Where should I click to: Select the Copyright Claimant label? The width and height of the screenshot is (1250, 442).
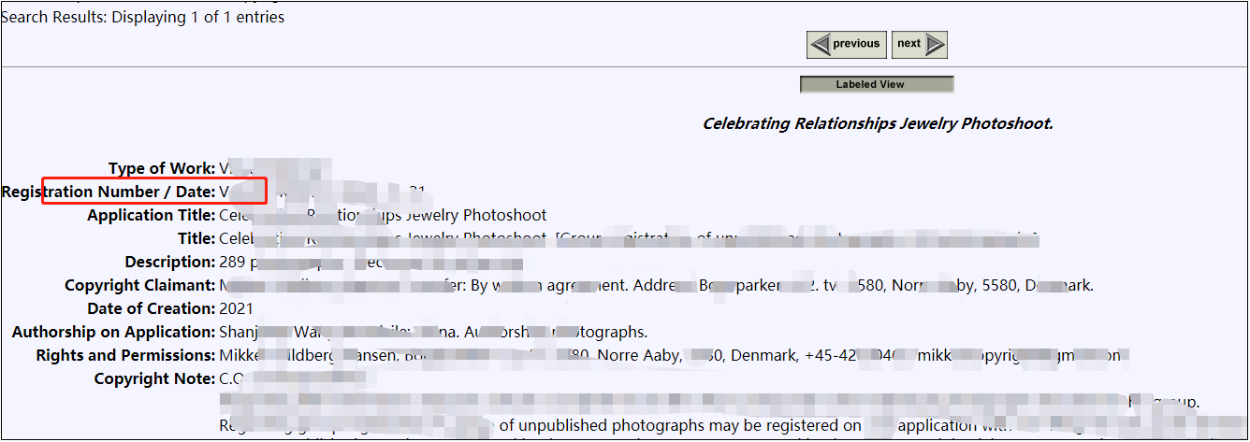coord(140,286)
